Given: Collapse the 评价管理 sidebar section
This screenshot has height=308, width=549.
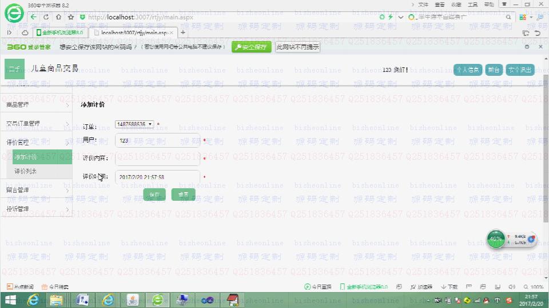Looking at the screenshot, I should [37, 142].
